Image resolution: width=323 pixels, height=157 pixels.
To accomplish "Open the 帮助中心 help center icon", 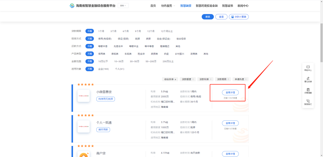I will [308, 67].
